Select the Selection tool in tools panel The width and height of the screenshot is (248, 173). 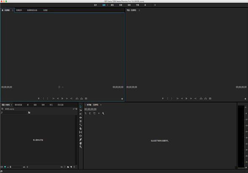click(x=81, y=106)
